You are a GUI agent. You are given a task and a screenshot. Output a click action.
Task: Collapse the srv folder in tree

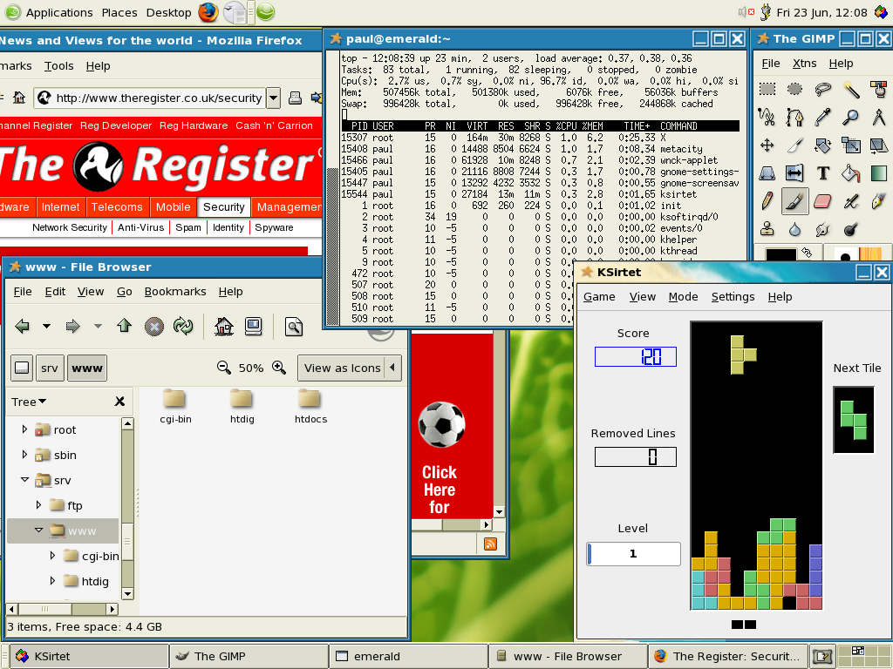tap(25, 480)
